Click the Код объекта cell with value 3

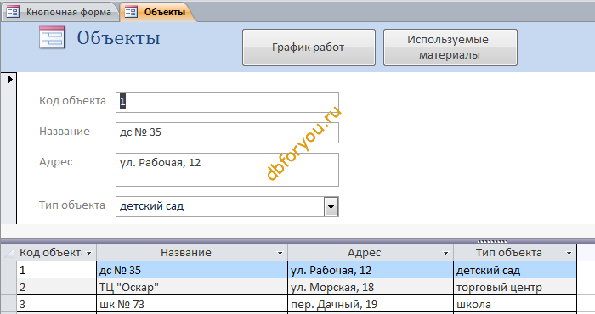click(57, 304)
